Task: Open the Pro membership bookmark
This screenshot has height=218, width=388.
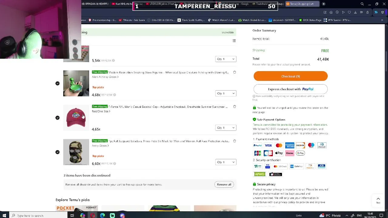Action: point(102,20)
